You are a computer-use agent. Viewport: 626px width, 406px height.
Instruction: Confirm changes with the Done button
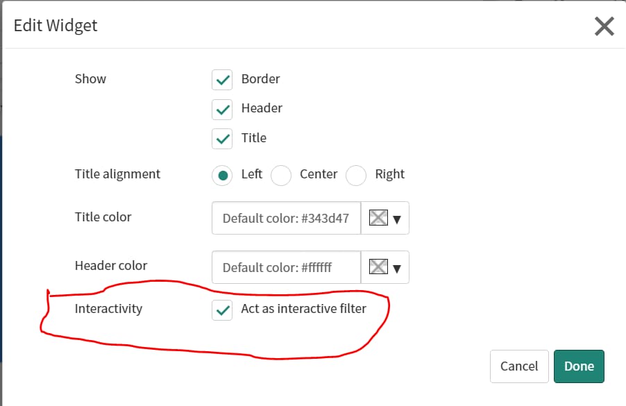[x=579, y=366]
